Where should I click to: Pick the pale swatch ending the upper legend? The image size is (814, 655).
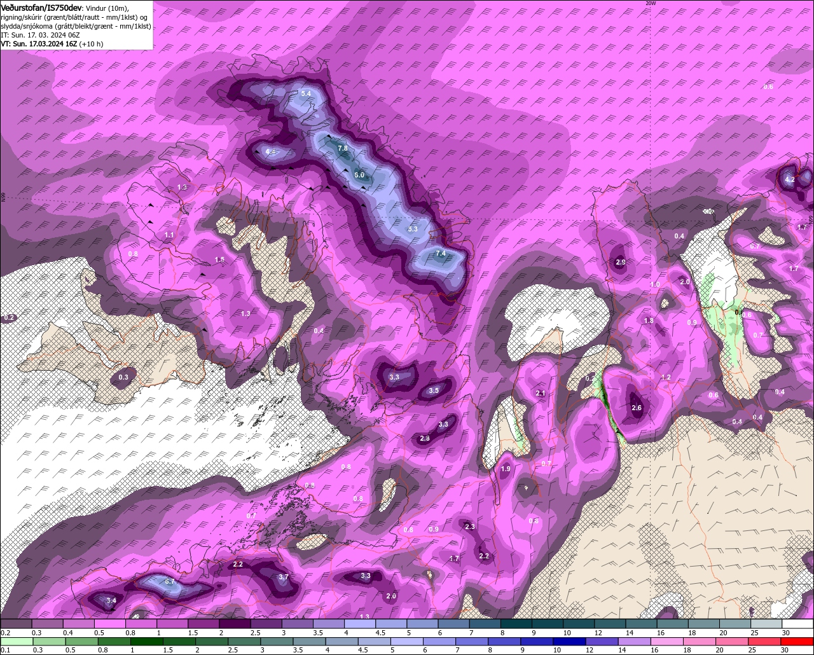(x=798, y=624)
